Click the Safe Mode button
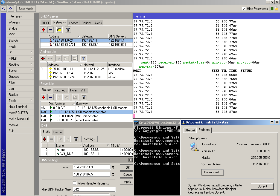 pyautogui.click(x=26, y=8)
